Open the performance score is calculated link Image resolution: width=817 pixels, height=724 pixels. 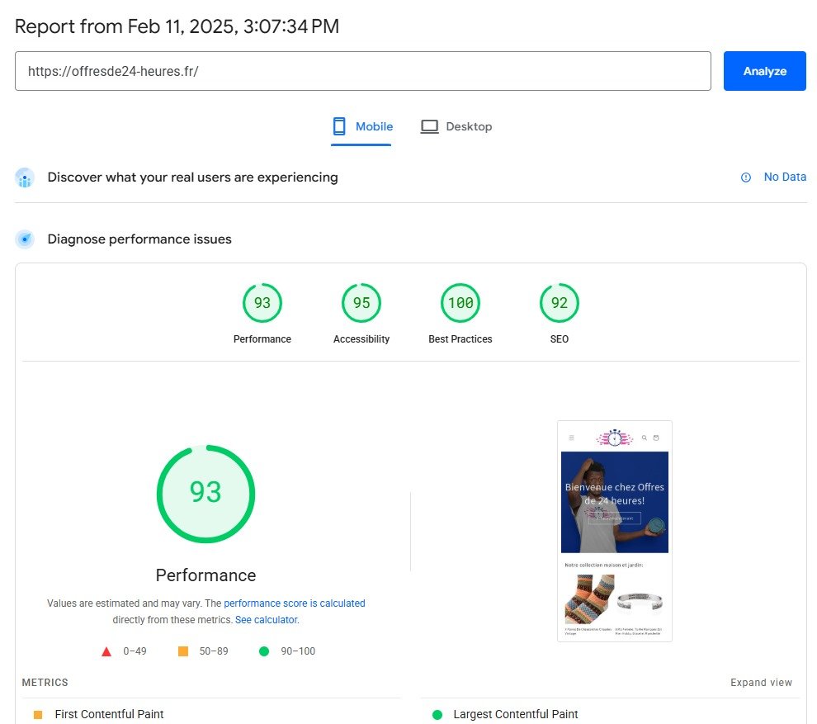coord(295,603)
